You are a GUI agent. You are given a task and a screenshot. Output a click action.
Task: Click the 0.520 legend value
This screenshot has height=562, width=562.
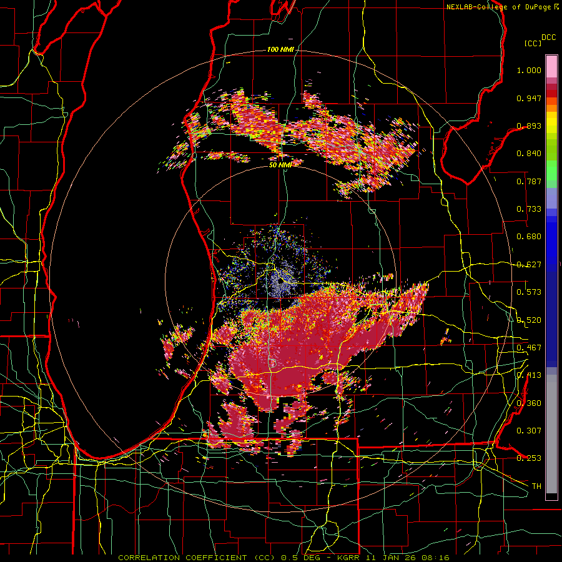point(529,320)
